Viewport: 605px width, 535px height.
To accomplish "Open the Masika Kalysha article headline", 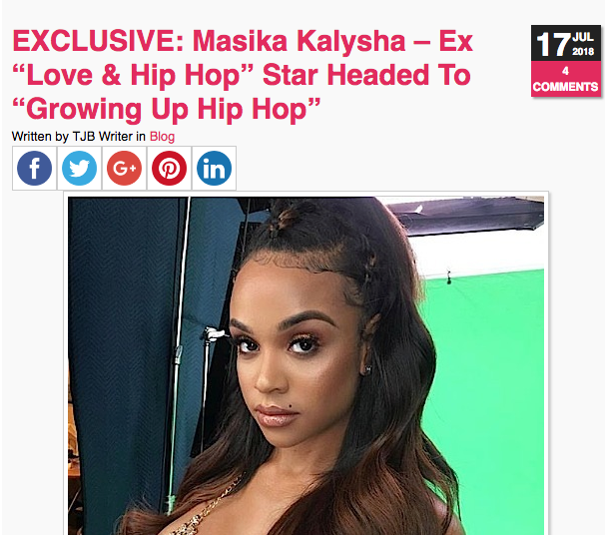I will 243,75.
